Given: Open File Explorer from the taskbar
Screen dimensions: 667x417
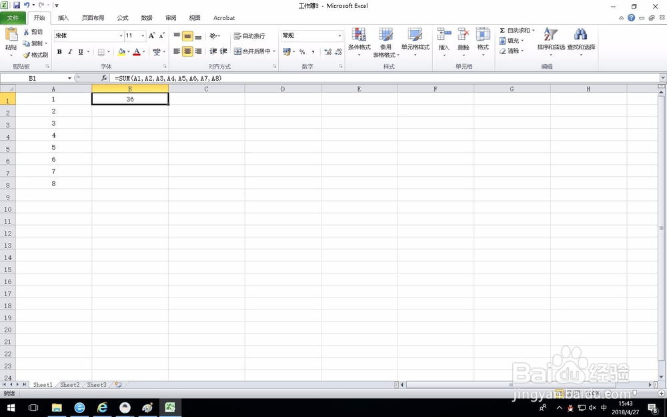Looking at the screenshot, I should (57, 408).
